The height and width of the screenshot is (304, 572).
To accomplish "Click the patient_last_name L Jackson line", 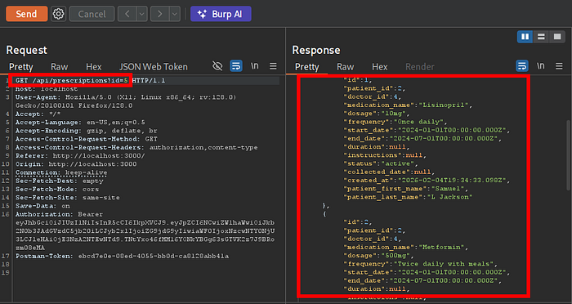I will [x=408, y=198].
